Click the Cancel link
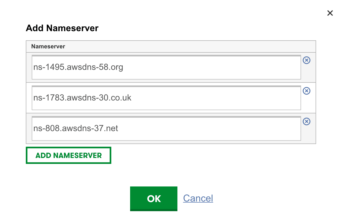Viewport: 343px width, 223px height. point(198,198)
